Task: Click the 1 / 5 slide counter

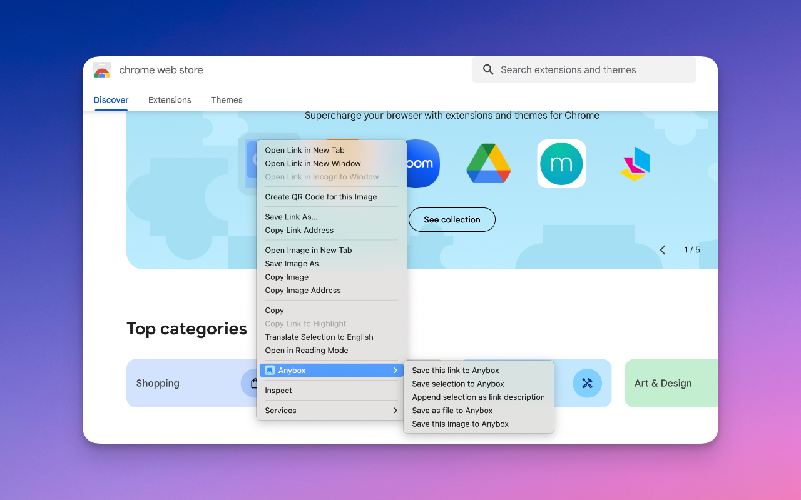Action: click(692, 250)
